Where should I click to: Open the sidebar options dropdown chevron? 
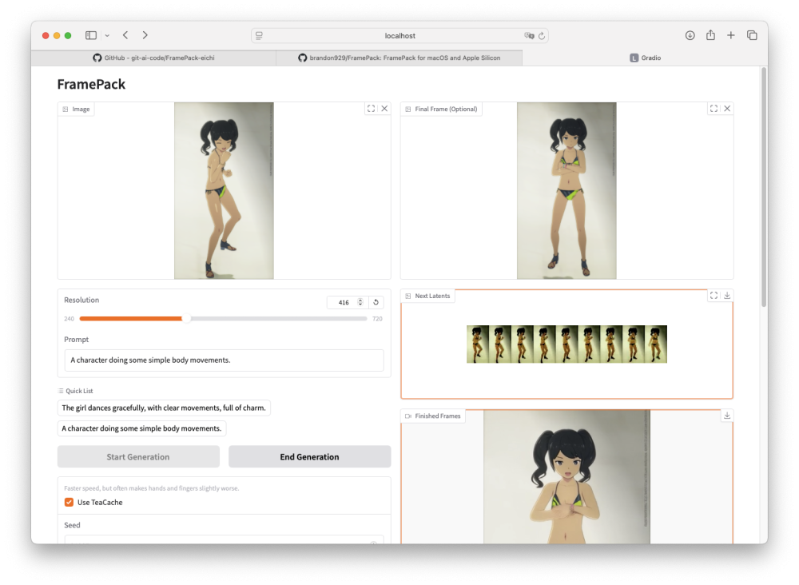pyautogui.click(x=107, y=36)
